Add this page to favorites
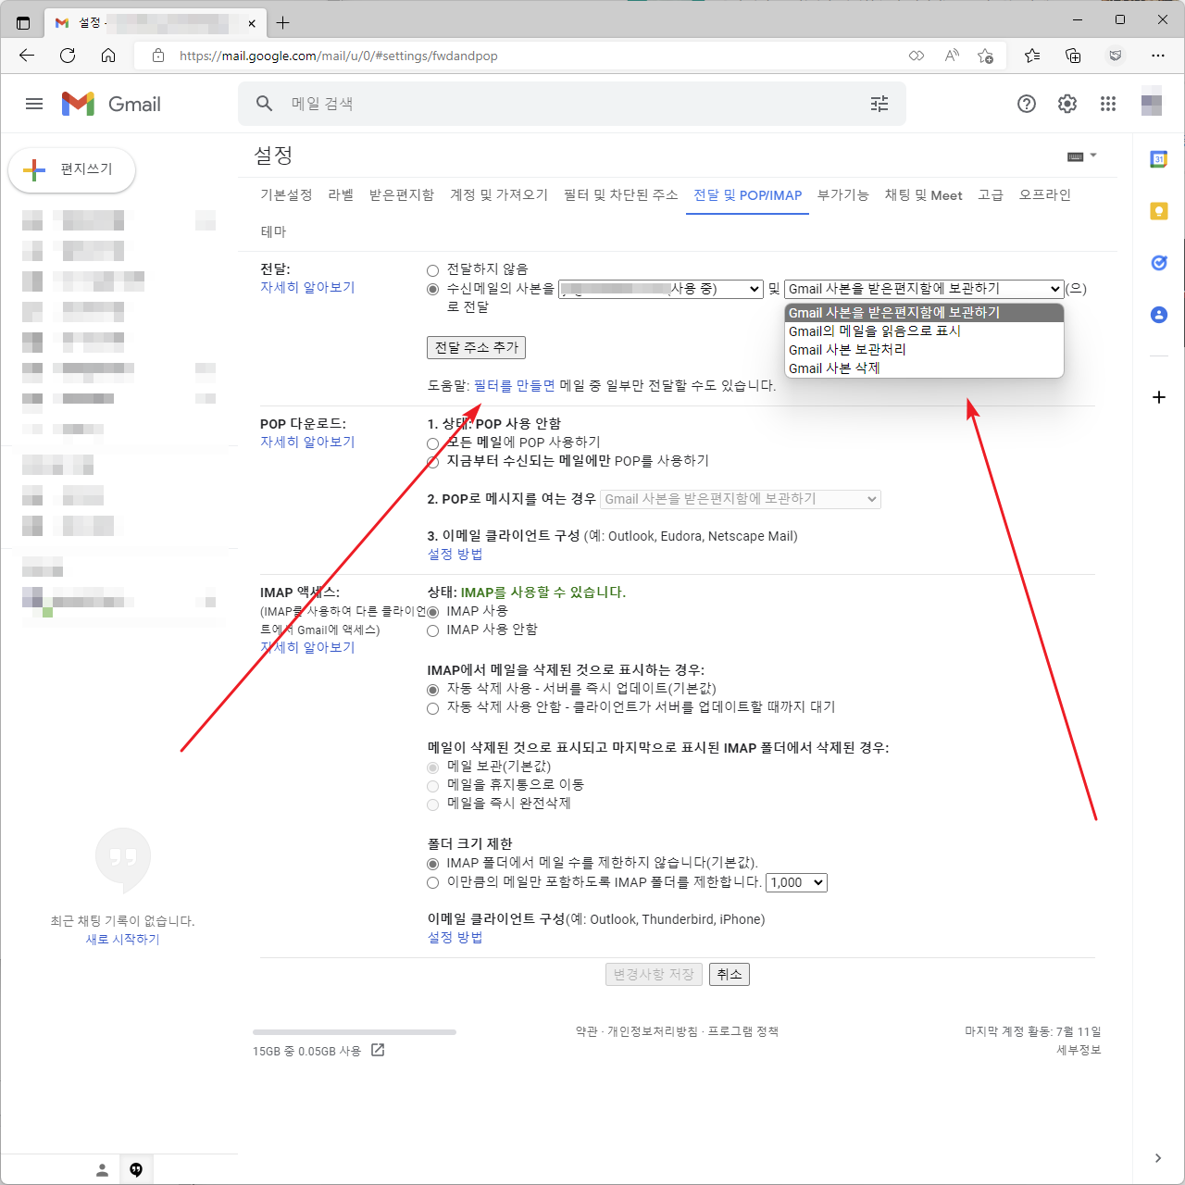Image resolution: width=1185 pixels, height=1185 pixels. click(986, 56)
